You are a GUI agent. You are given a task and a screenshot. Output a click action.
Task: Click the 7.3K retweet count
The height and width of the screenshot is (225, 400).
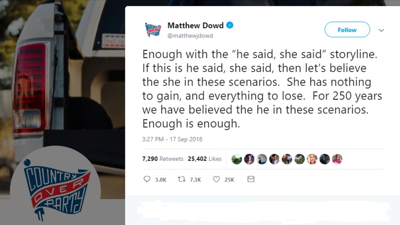tap(196, 180)
